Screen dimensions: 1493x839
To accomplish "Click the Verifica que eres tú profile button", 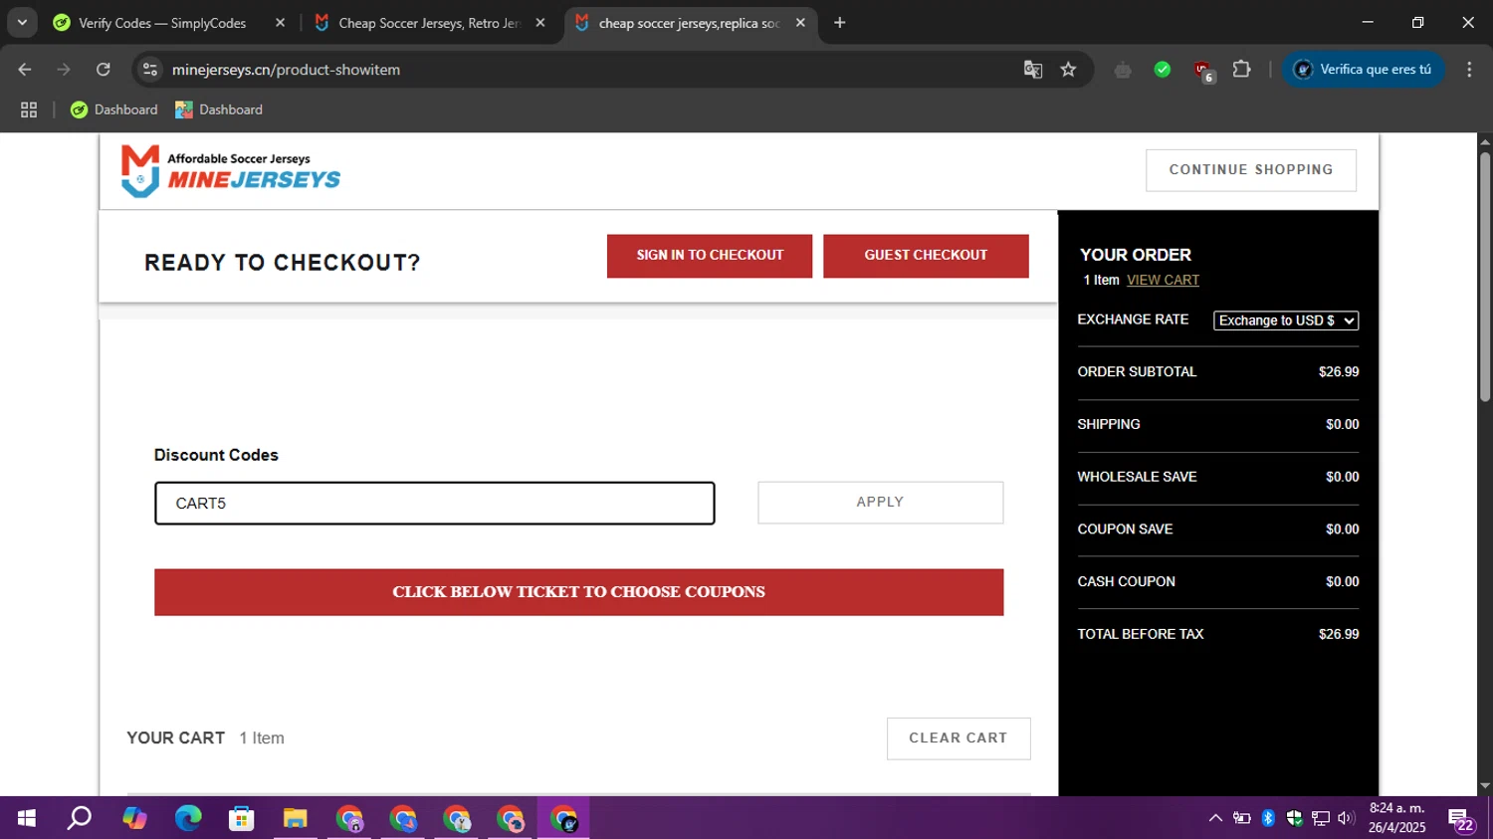I will (x=1363, y=70).
